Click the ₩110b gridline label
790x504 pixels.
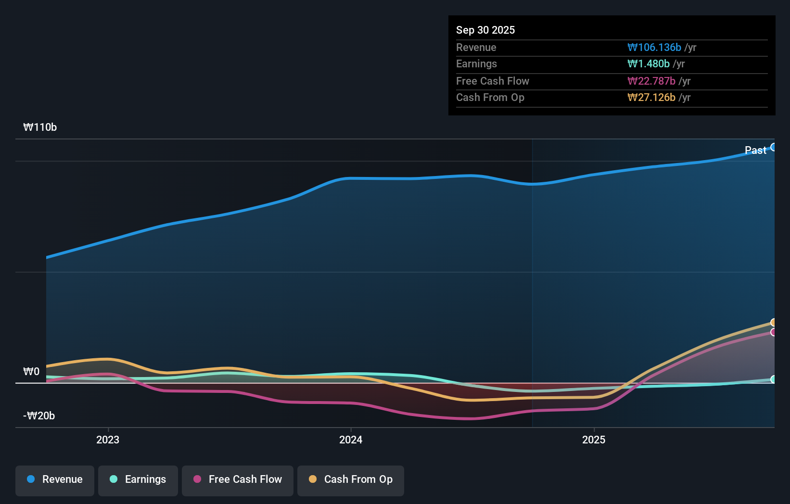(x=40, y=127)
